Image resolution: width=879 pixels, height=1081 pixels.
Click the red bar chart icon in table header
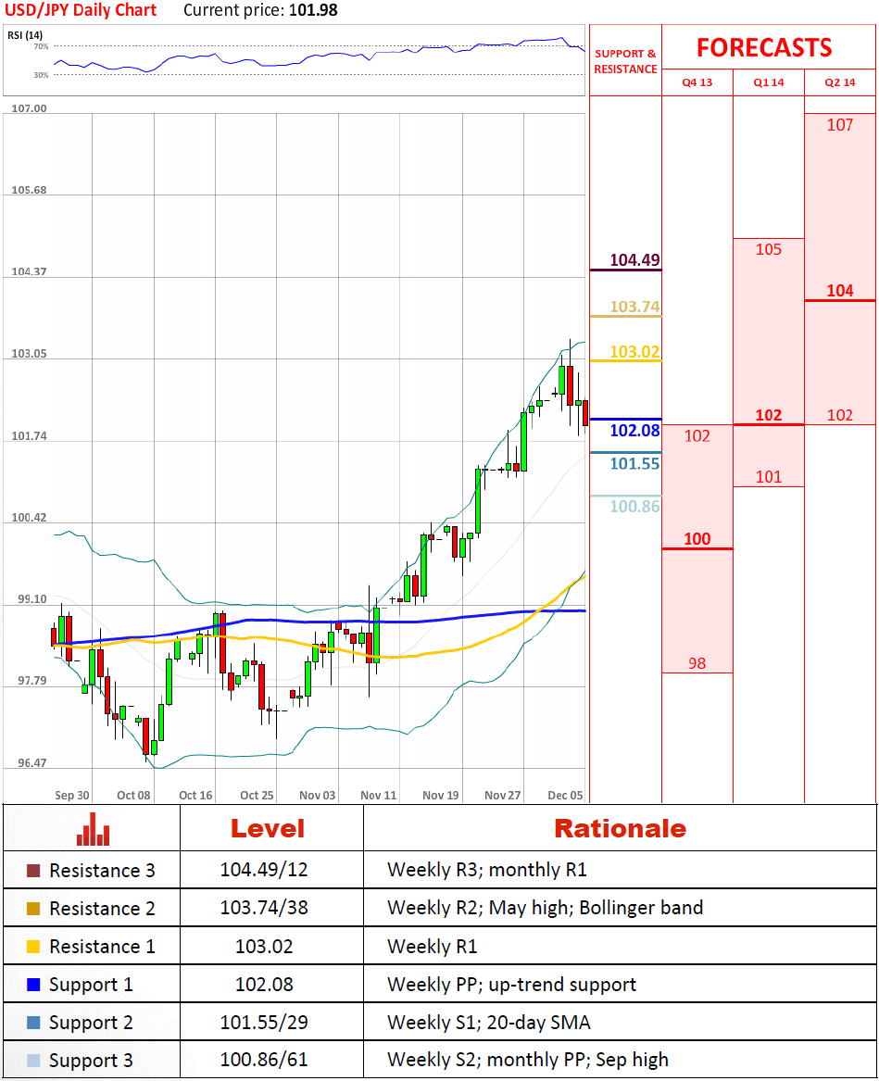pos(92,828)
